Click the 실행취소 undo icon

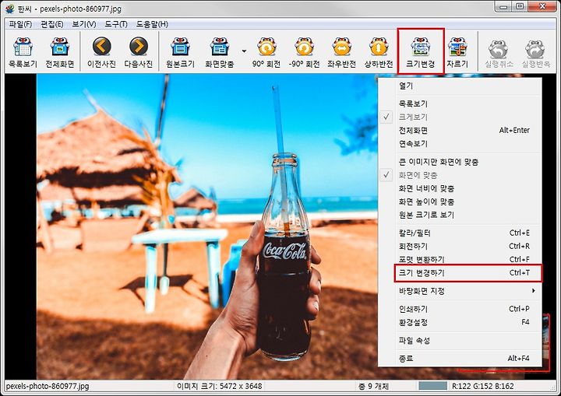tap(499, 53)
